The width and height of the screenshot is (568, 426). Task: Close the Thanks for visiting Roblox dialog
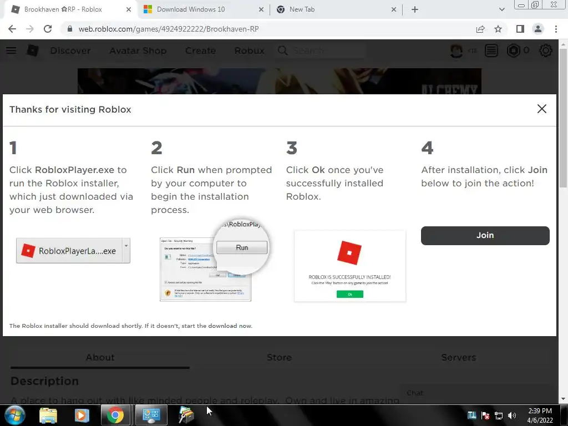(541, 109)
